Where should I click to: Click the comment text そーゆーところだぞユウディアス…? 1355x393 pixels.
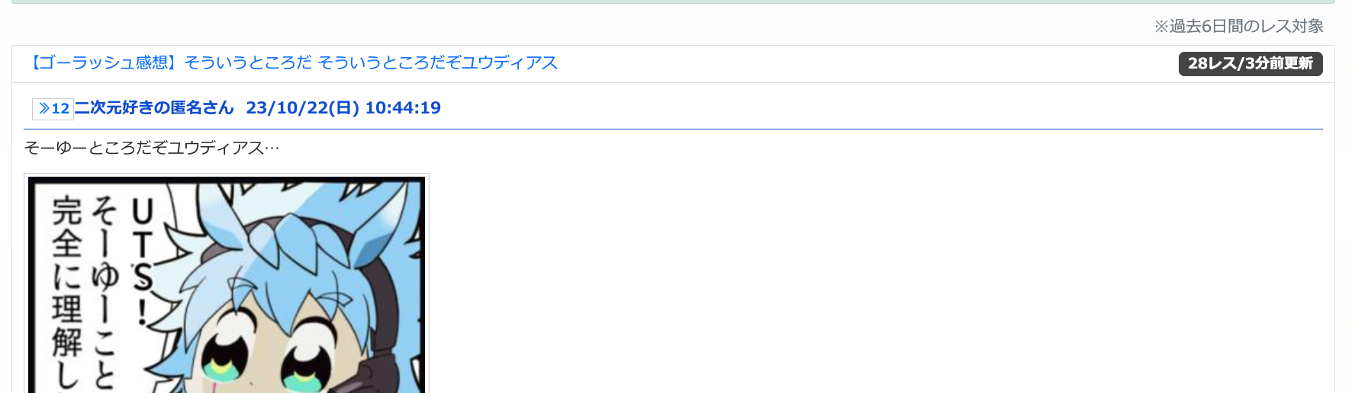pyautogui.click(x=152, y=148)
